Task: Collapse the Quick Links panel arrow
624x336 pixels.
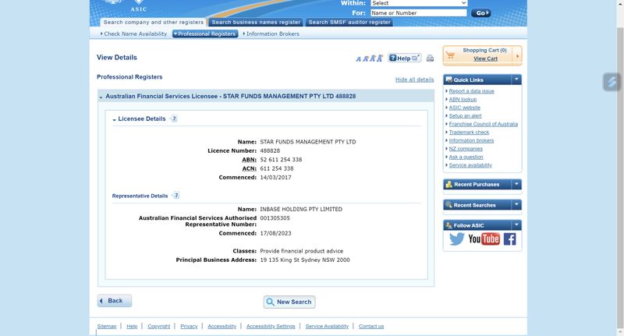Action: pos(516,80)
